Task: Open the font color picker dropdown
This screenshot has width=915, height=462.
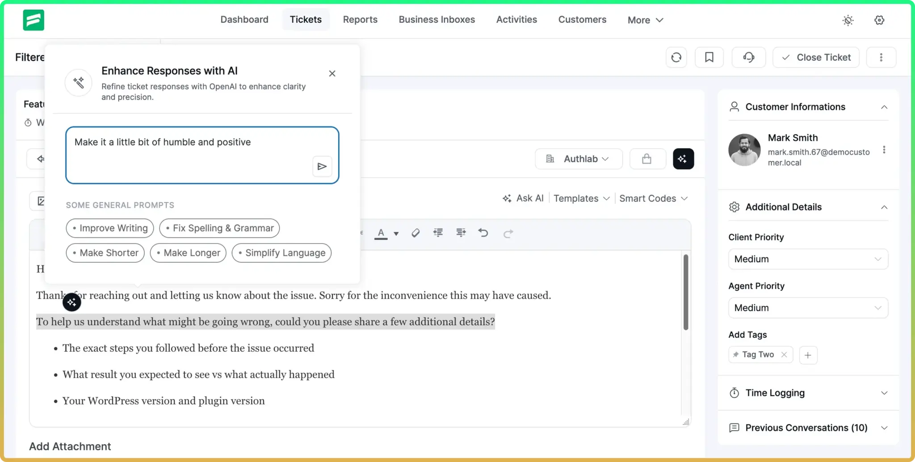Action: [396, 233]
